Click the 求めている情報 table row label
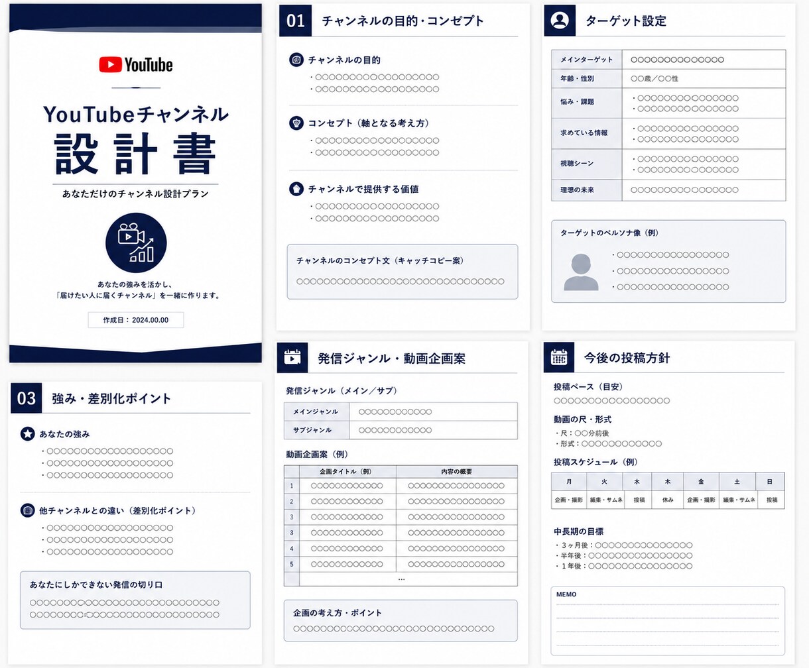809x668 pixels. point(587,133)
